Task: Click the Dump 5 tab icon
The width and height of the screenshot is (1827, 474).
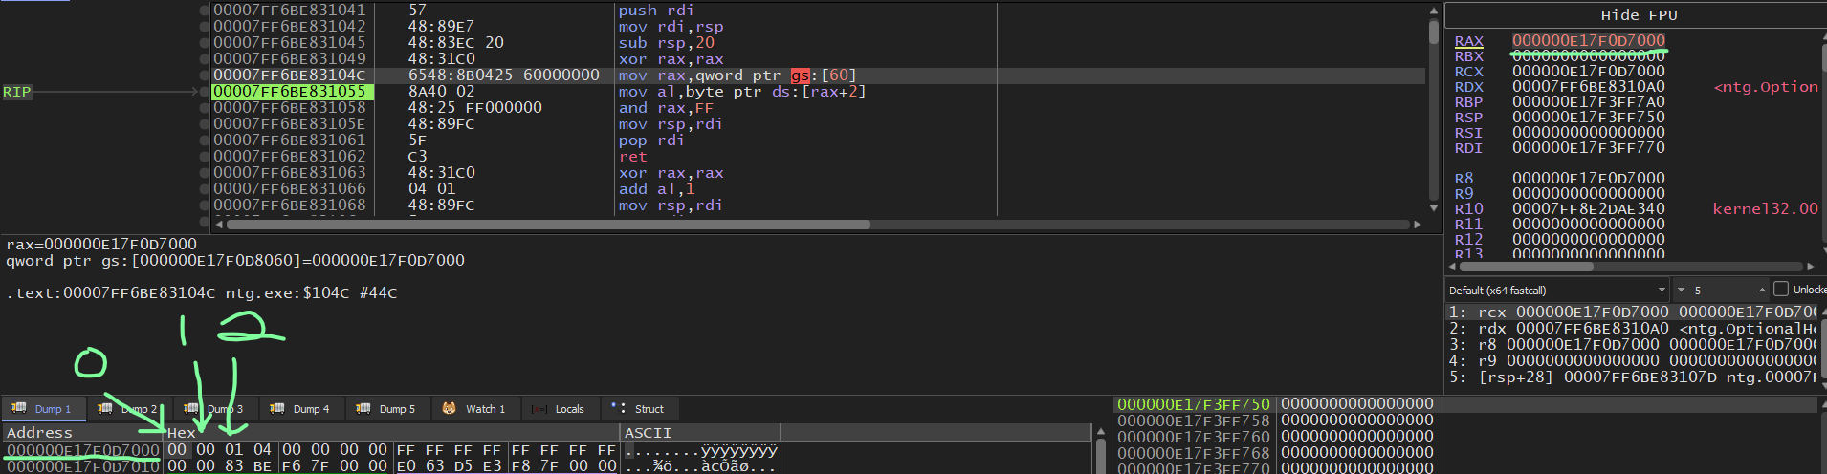Action: coord(363,408)
